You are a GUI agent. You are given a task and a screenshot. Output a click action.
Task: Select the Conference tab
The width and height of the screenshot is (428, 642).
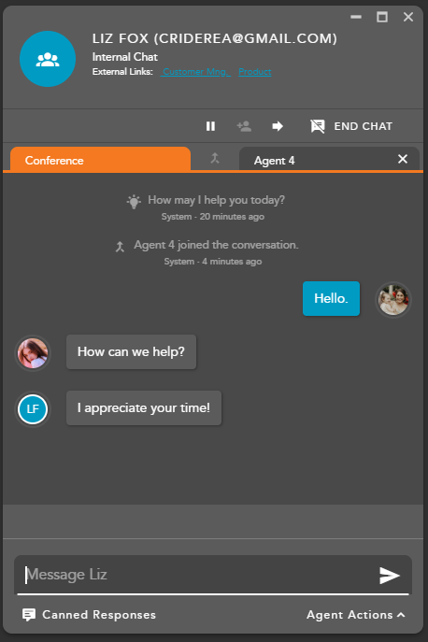coord(100,159)
